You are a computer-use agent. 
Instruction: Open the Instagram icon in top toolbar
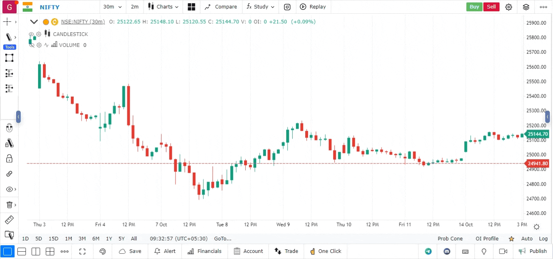click(287, 7)
